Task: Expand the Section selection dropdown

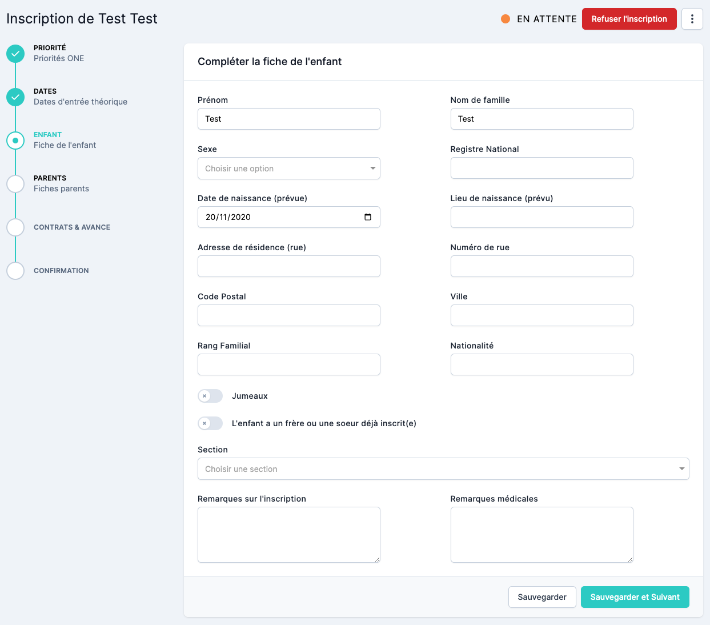Action: (x=443, y=469)
